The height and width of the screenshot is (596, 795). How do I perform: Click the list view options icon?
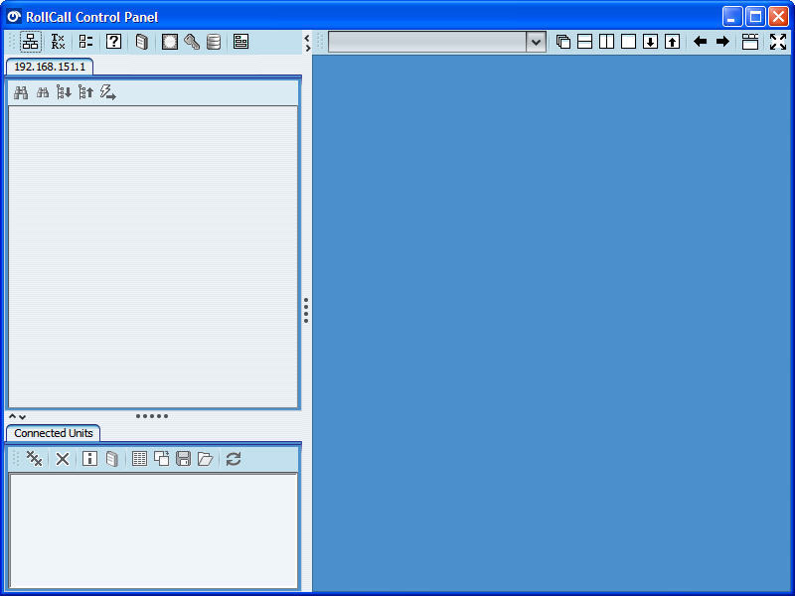[x=85, y=42]
